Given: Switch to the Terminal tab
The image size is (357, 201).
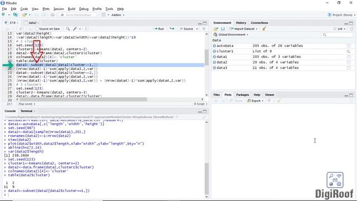Looking at the screenshot, I should coord(26,111).
